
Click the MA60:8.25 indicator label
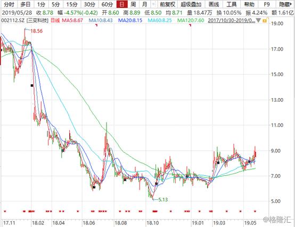(x=160, y=20)
